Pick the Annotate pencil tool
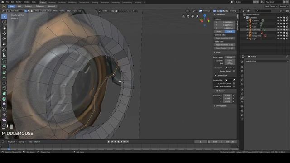This screenshot has width=290, height=163. click(x=4, y=50)
